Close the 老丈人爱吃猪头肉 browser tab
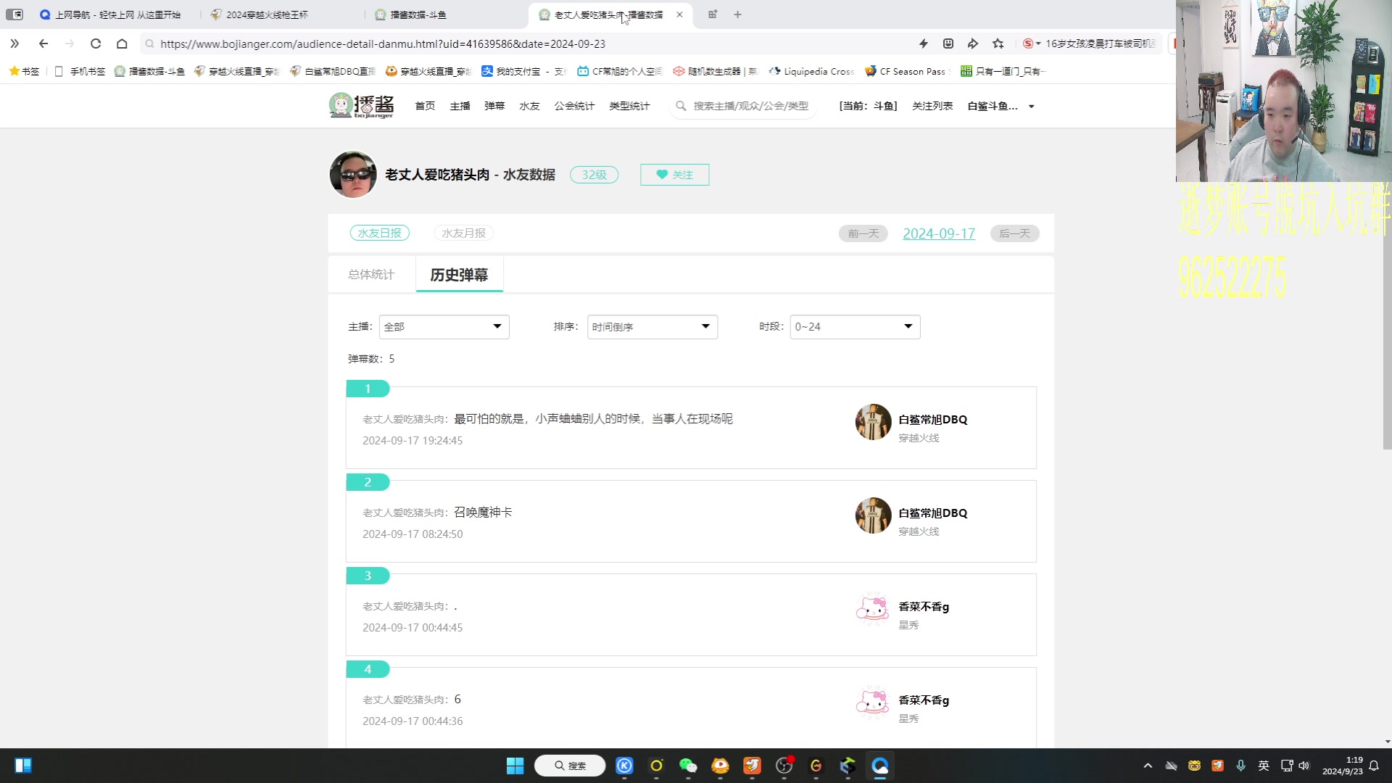 (679, 14)
